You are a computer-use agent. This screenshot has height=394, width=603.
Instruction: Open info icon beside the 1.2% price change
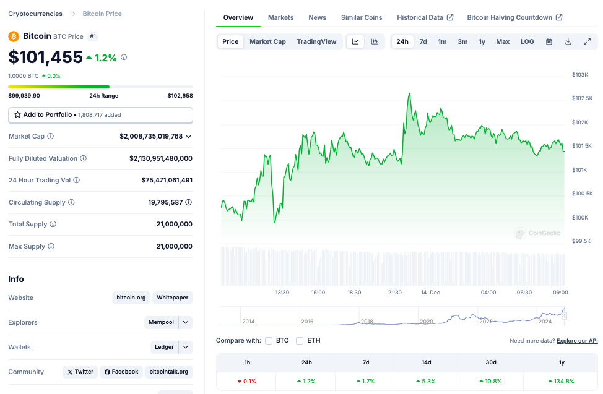tap(124, 58)
